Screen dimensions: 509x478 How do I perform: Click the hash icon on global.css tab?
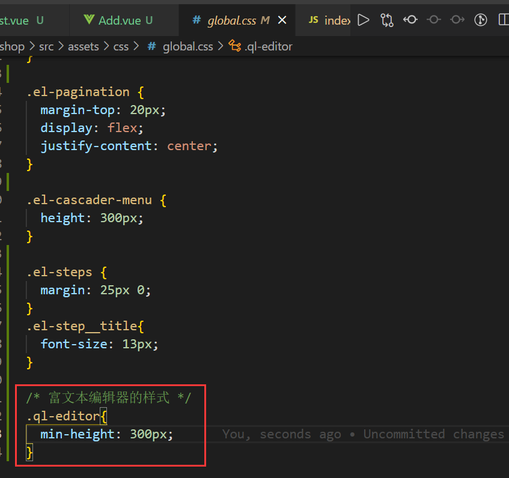[x=197, y=20]
